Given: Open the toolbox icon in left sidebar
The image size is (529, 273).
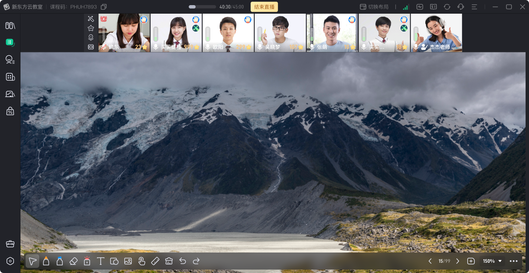Looking at the screenshot, I should pos(10,244).
